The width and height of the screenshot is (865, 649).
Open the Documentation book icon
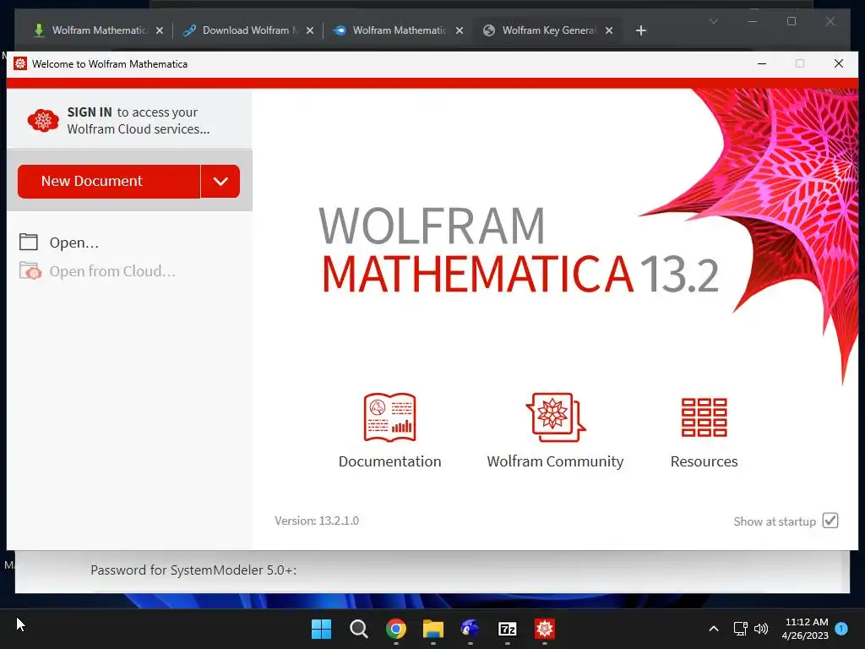click(389, 417)
